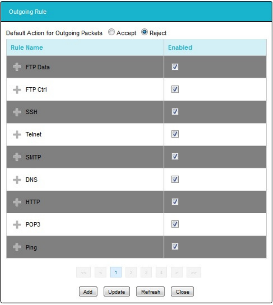Expand the FTP Ctrl rule details
273x305 pixels.
point(16,89)
